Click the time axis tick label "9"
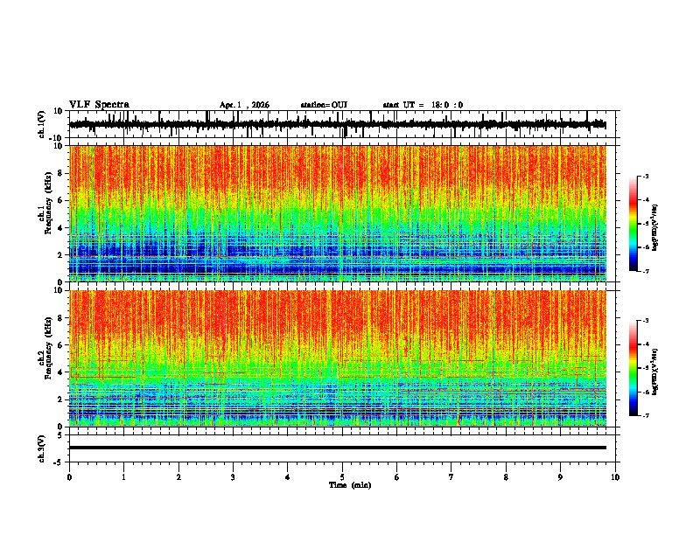693x535 pixels. 560,477
